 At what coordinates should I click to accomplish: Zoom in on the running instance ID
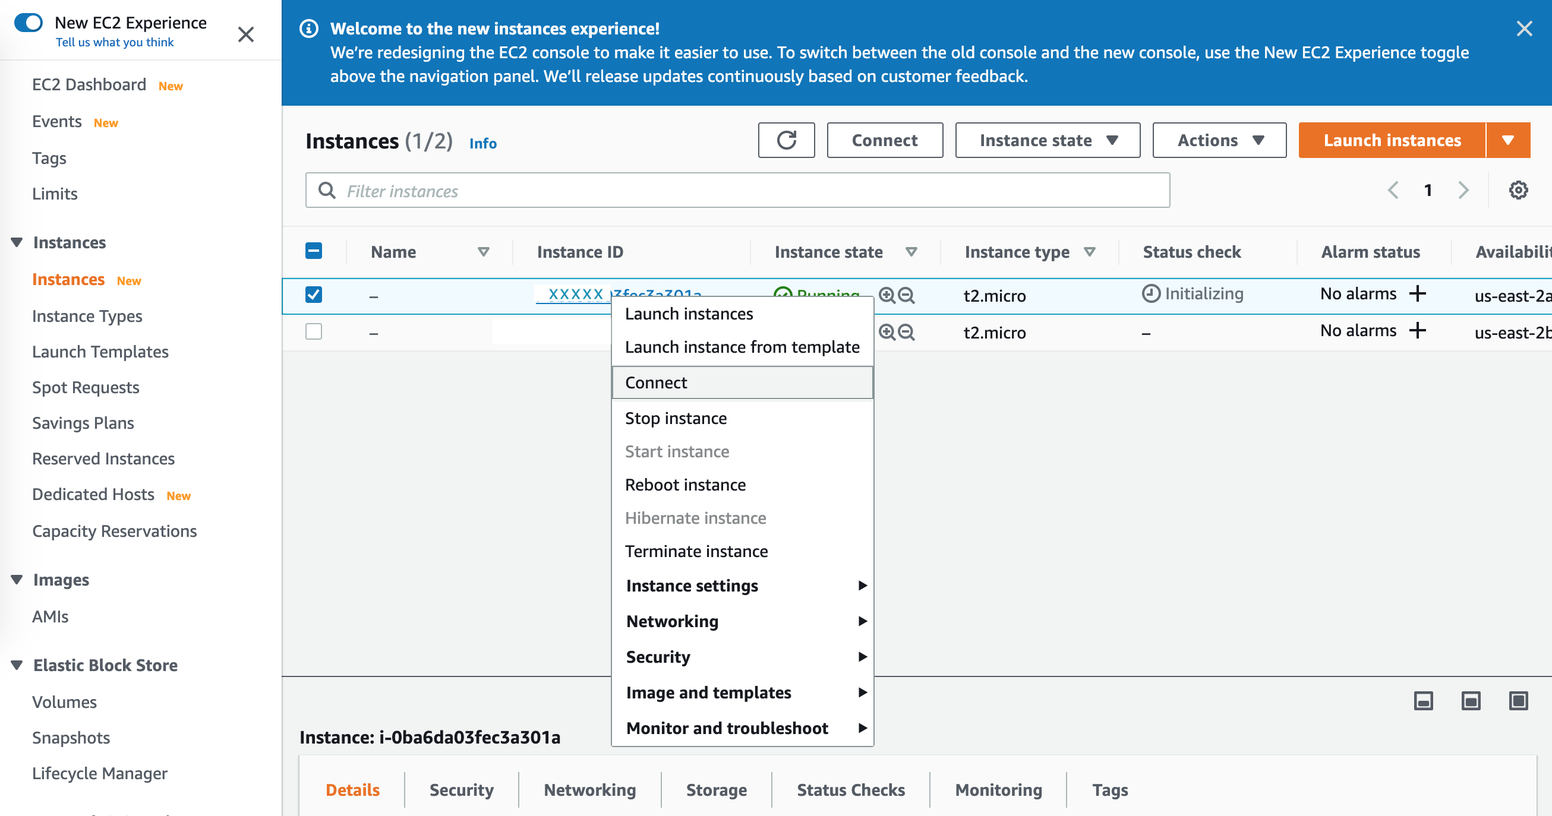click(x=886, y=296)
